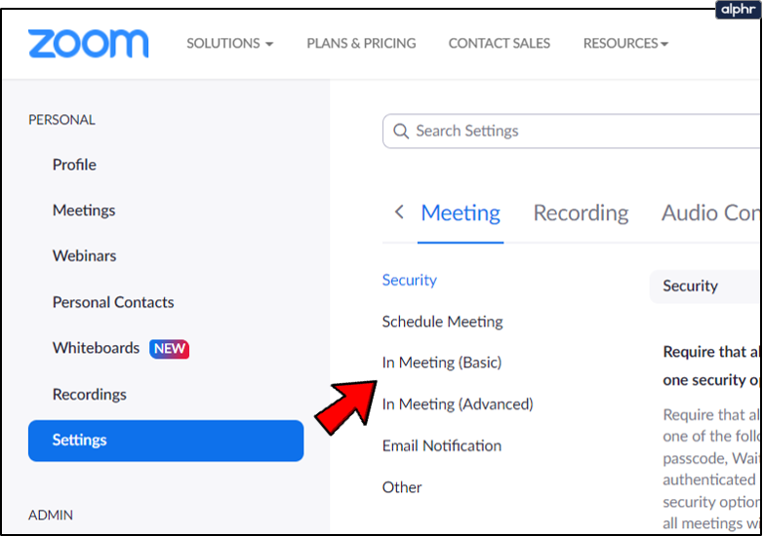Open Plans & Pricing page
Viewport: 763px width, 536px height.
361,44
